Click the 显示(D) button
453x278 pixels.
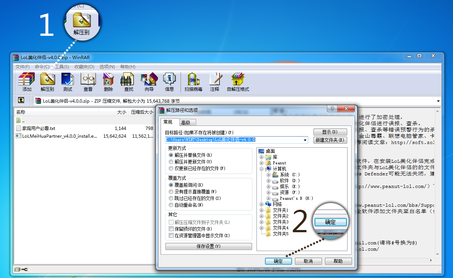point(330,132)
